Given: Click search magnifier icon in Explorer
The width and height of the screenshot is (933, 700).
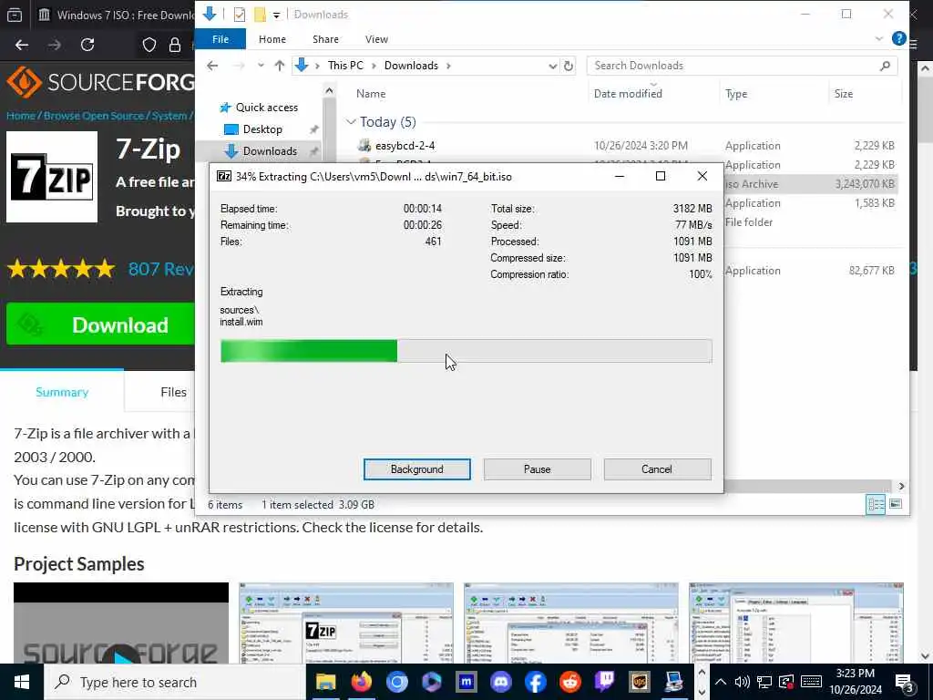Looking at the screenshot, I should click(885, 66).
